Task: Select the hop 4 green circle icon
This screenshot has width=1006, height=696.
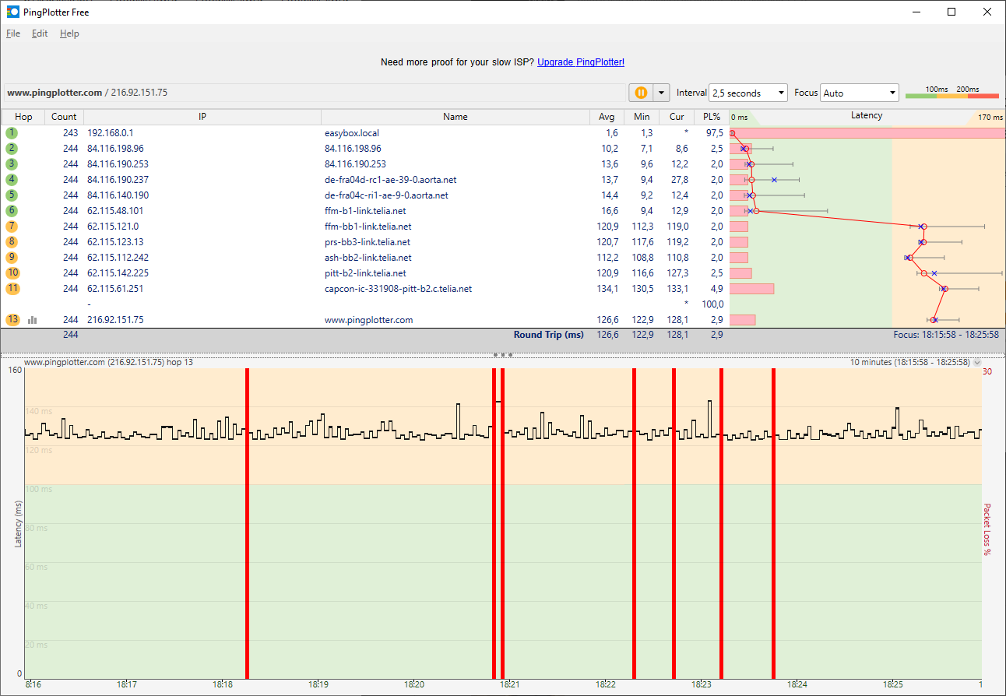Action: coord(12,180)
